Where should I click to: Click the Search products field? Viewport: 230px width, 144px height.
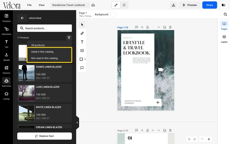click(44, 28)
